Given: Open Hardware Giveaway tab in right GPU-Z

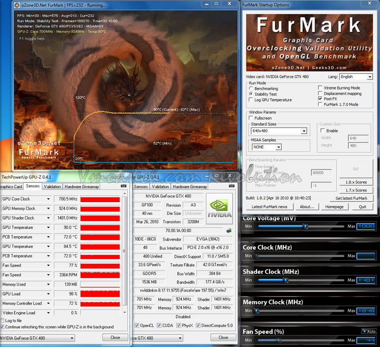Looking at the screenshot, I should coord(190,187).
